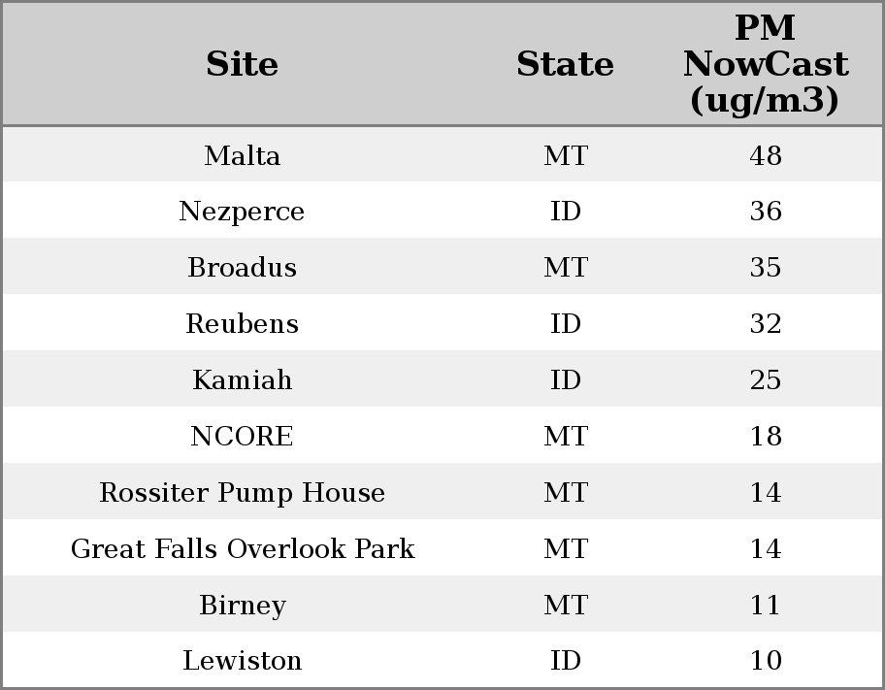The height and width of the screenshot is (690, 885).
Task: Select Nezperce's PM value 36
Action: coord(765,212)
